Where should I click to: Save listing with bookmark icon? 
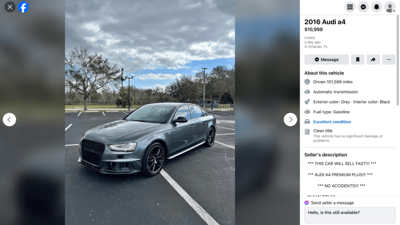358,59
